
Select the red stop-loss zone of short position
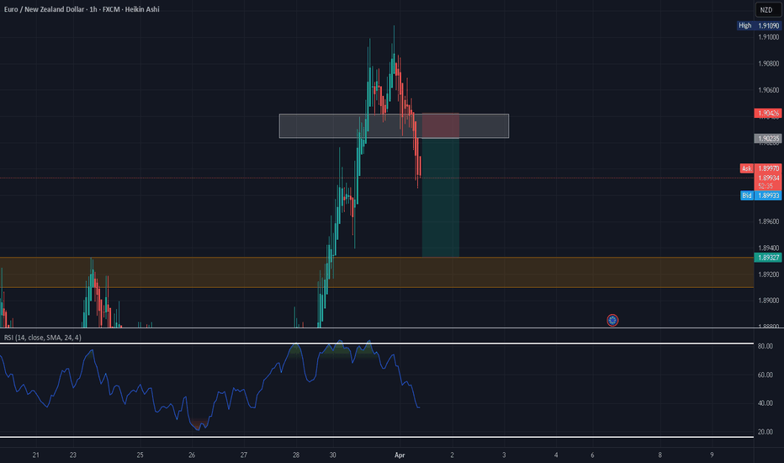point(441,125)
